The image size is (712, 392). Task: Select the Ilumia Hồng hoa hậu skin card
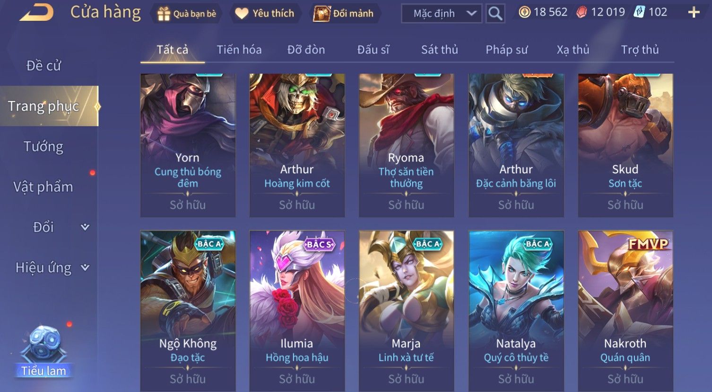[x=297, y=311]
